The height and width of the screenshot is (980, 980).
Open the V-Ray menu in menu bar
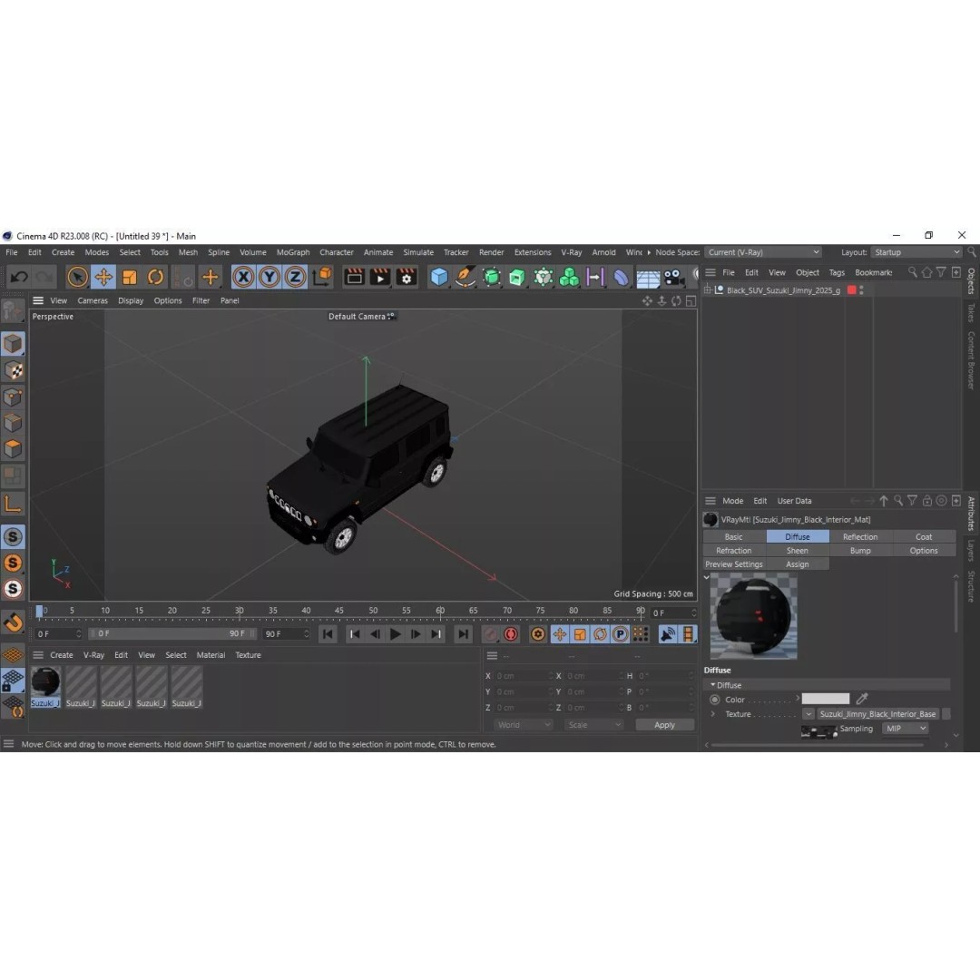pyautogui.click(x=572, y=252)
